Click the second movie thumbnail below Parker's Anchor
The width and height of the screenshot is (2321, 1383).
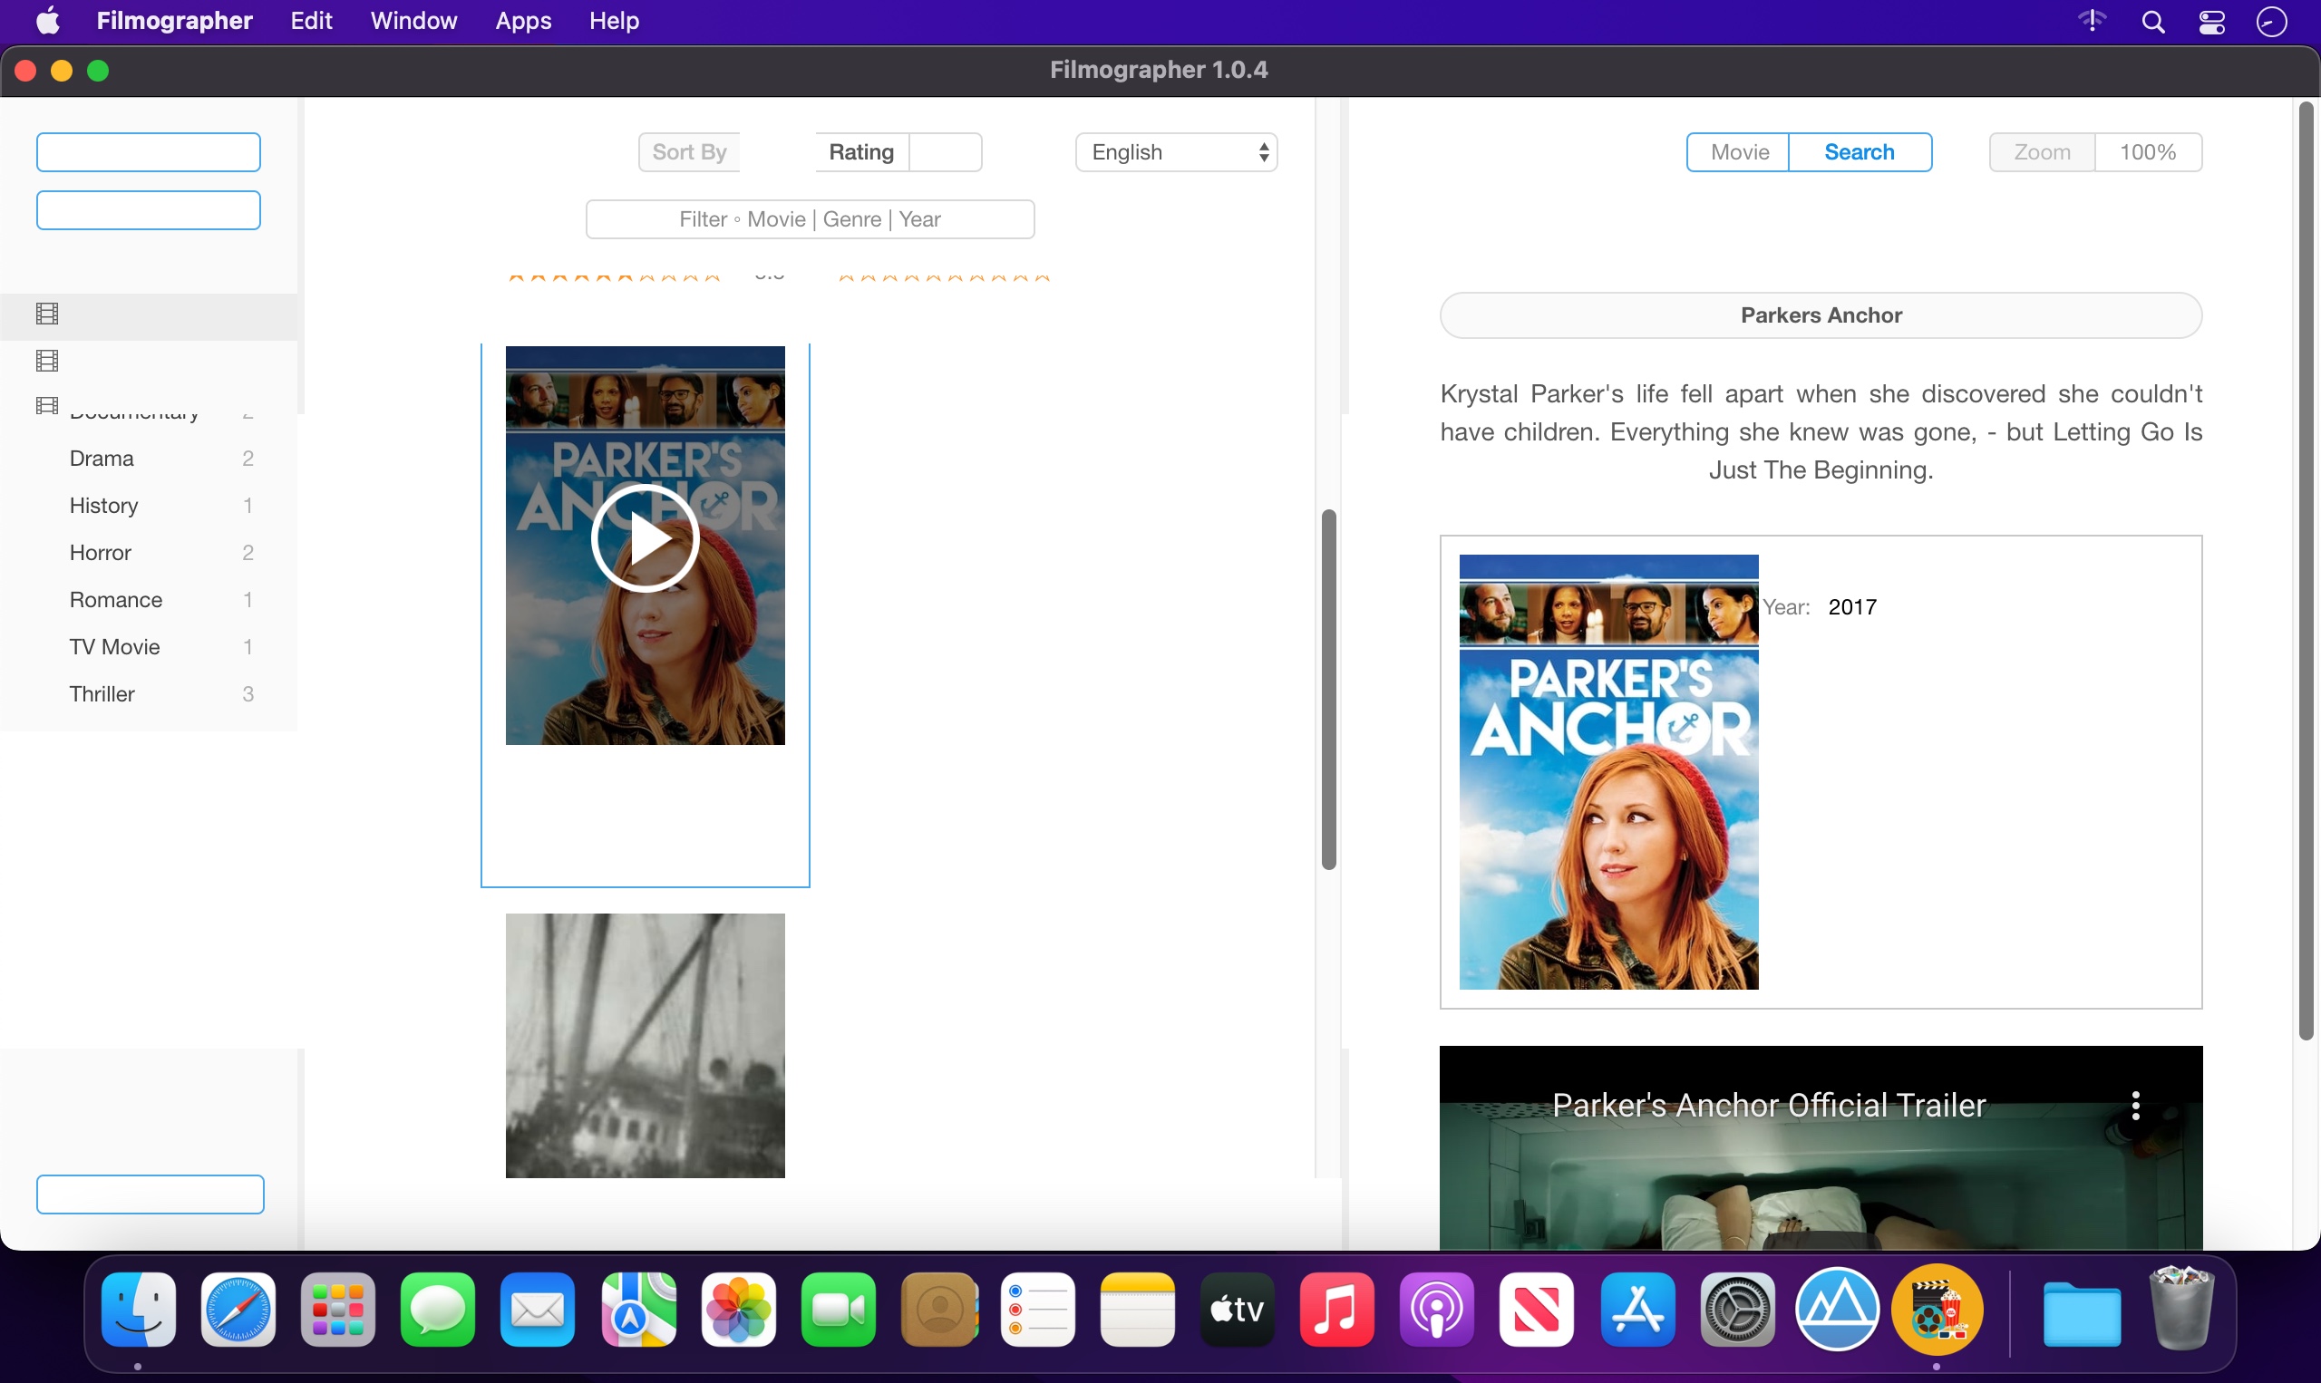pos(646,1046)
